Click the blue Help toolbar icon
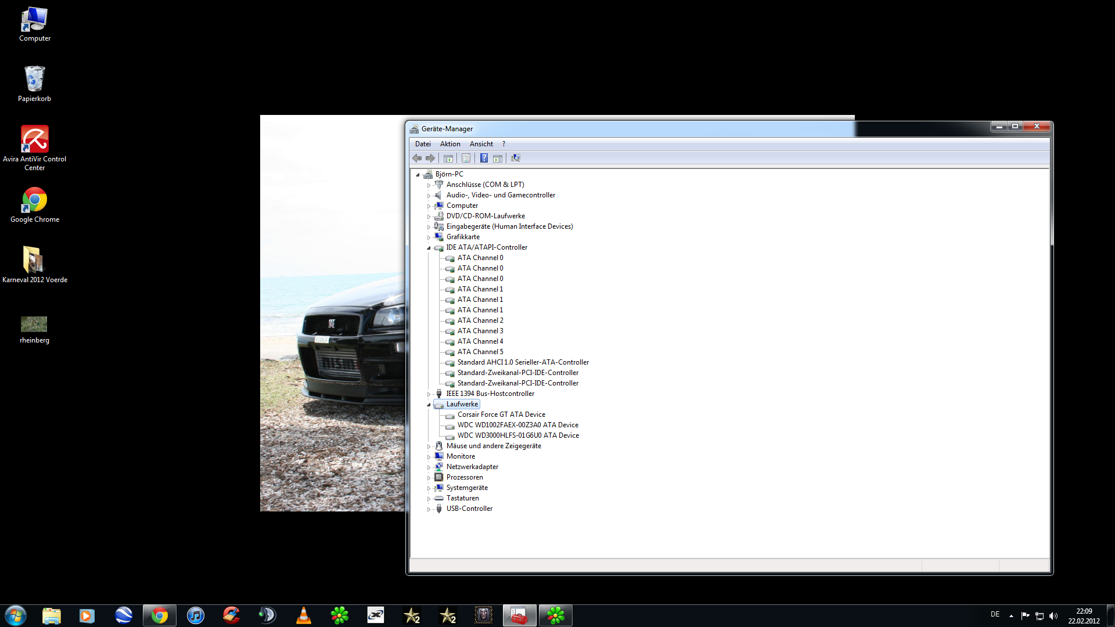The width and height of the screenshot is (1115, 627). point(484,158)
